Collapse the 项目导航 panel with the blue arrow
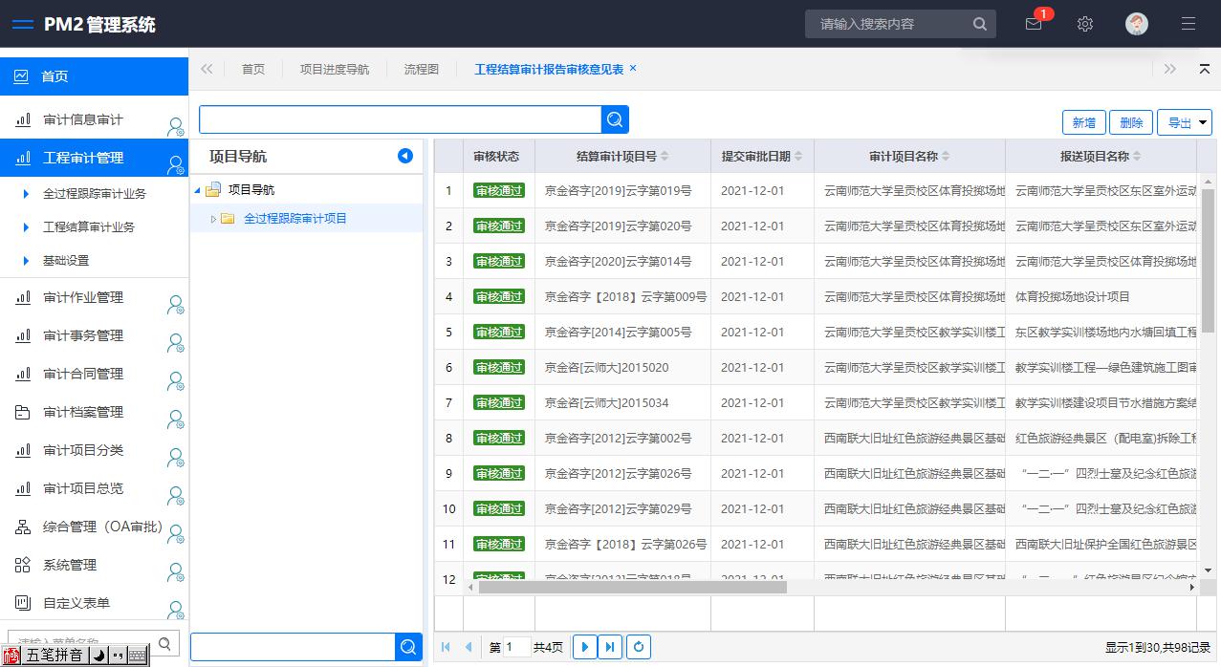This screenshot has width=1221, height=667. [x=405, y=156]
